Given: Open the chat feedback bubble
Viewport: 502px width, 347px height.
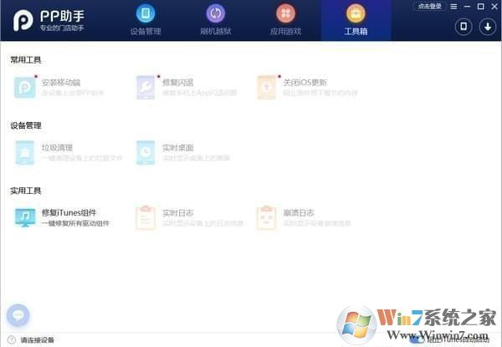Looking at the screenshot, I should (x=18, y=315).
